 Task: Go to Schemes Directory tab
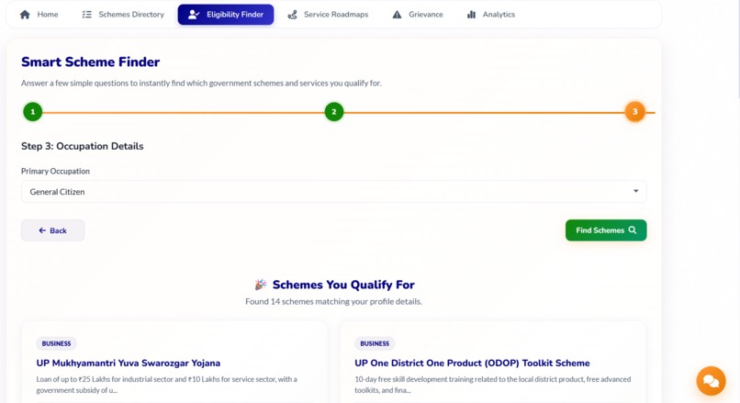[x=123, y=15]
